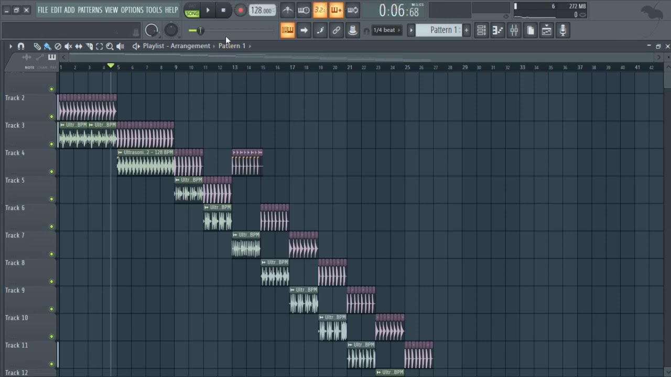Open view with stacked rows icon

tap(481, 30)
